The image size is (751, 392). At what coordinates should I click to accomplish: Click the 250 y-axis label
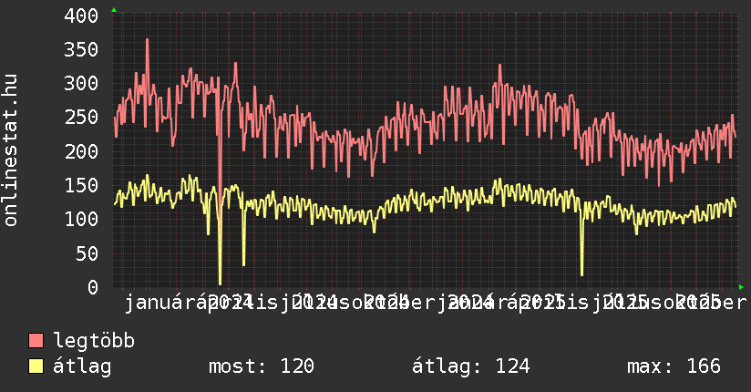coord(81,118)
